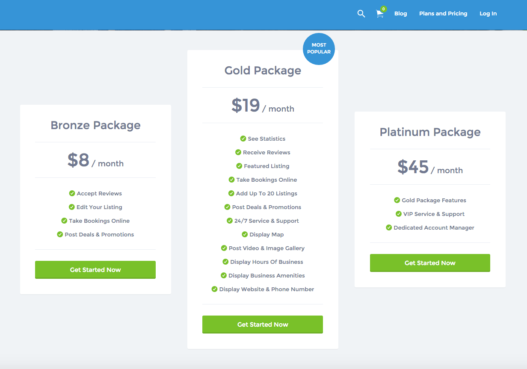Click the Gold Package heading
Viewport: 527px width, 369px height.
263,71
